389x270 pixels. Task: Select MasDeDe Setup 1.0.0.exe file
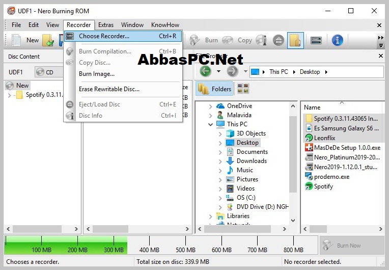(x=347, y=148)
